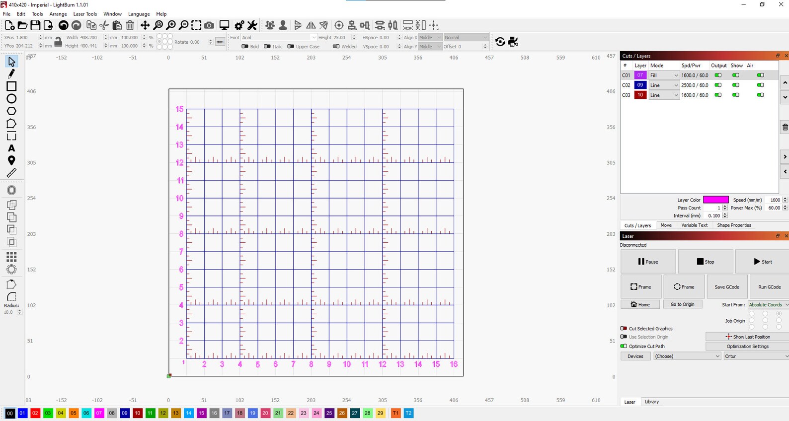
Task: Click the Delete trash icon in toolbar
Action: coord(130,25)
